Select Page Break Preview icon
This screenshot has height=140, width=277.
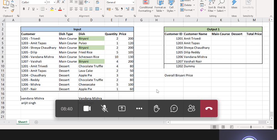[232, 127]
